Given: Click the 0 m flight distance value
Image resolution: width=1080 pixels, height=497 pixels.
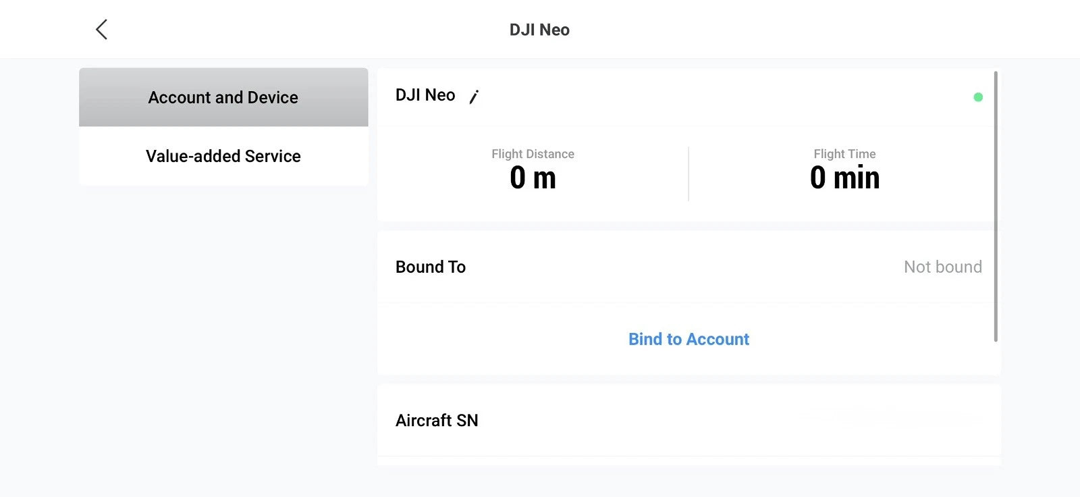Looking at the screenshot, I should (x=533, y=178).
